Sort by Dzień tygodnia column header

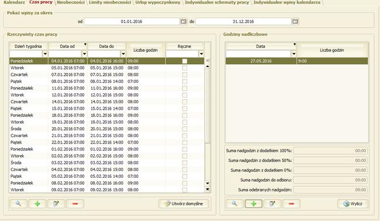tap(28, 46)
